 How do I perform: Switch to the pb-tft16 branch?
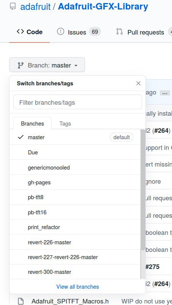tap(75, 212)
